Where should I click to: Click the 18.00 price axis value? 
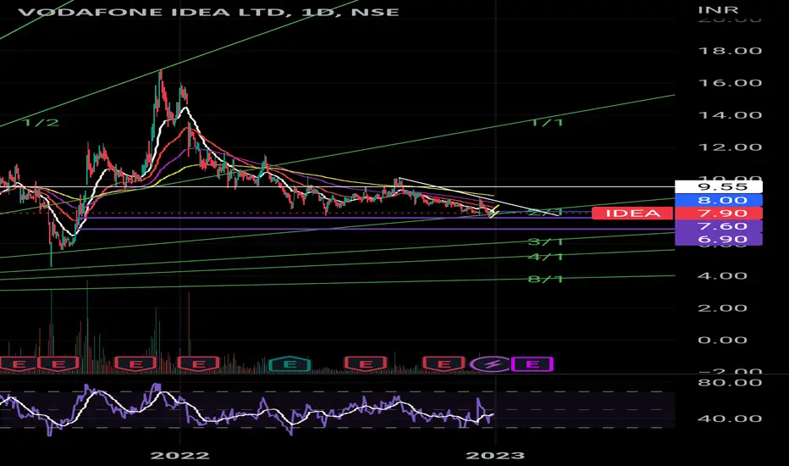[730, 51]
